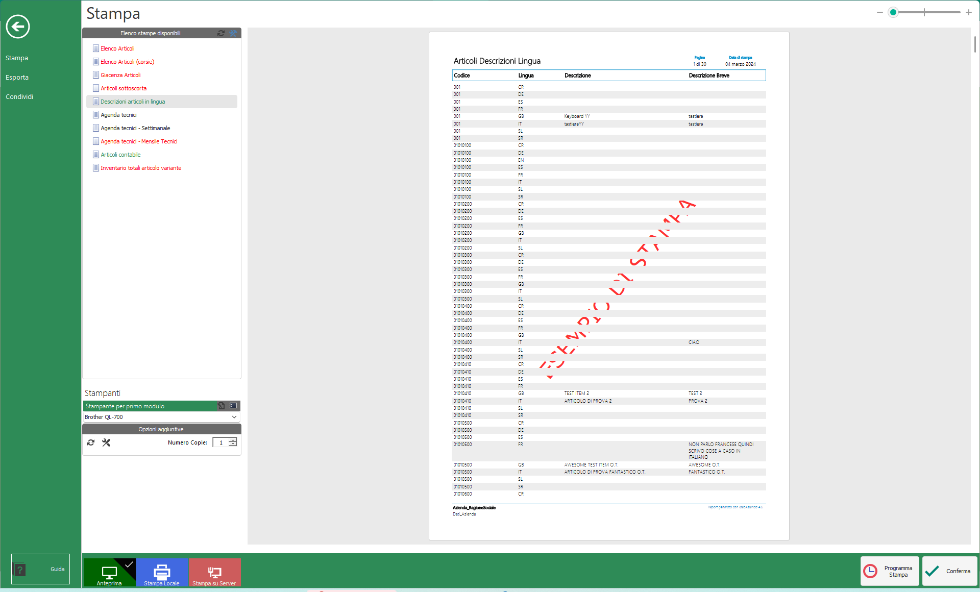The height and width of the screenshot is (592, 980).
Task: Click the Conferma button
Action: coord(949,571)
